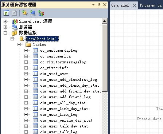Expand the cim_user_all_day_stat table

point(26,103)
